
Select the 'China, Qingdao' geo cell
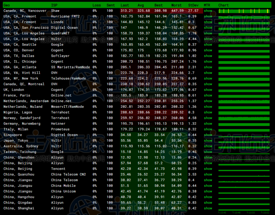click(x=18, y=203)
